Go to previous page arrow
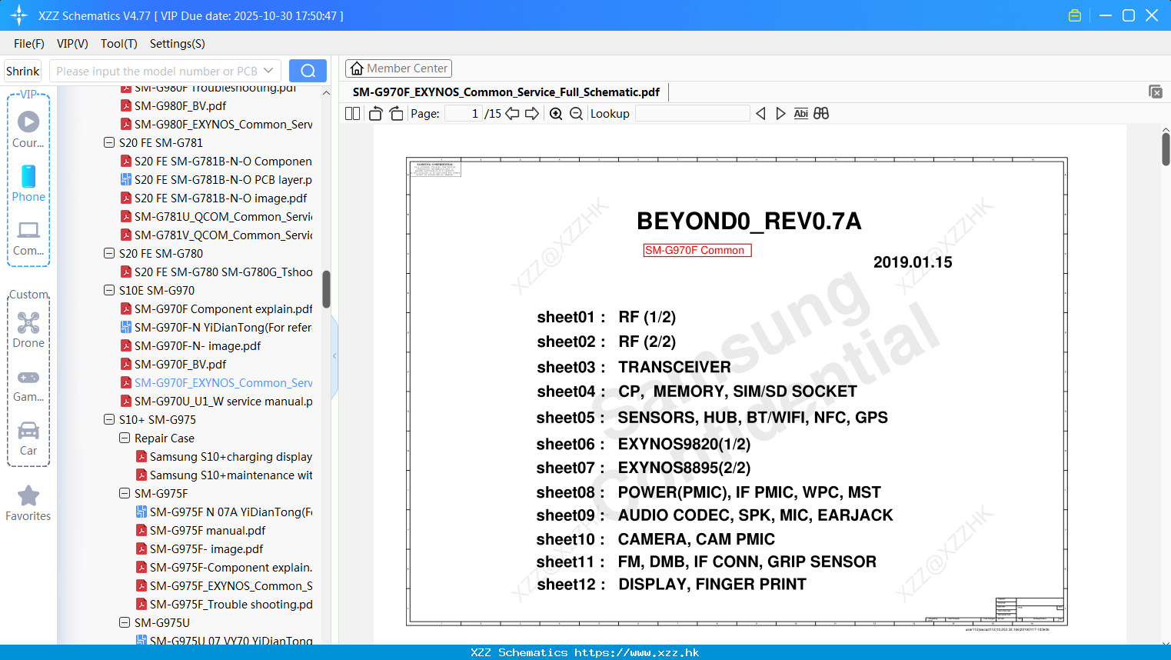Screen dimensions: 1171x660 (512, 114)
